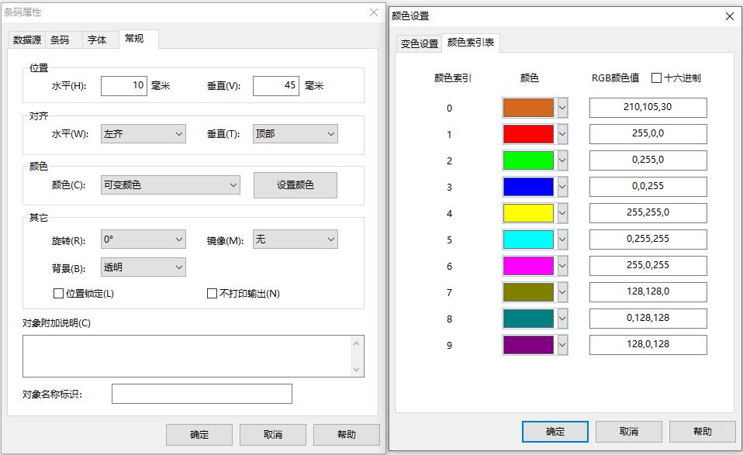Open the 旋转(R) rotation dropdown
743x455 pixels.
[142, 239]
